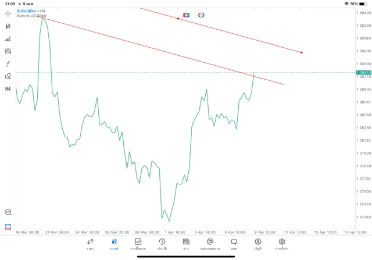Tap the red-blue circular clock icon
The image size is (372, 260).
tap(201, 15)
